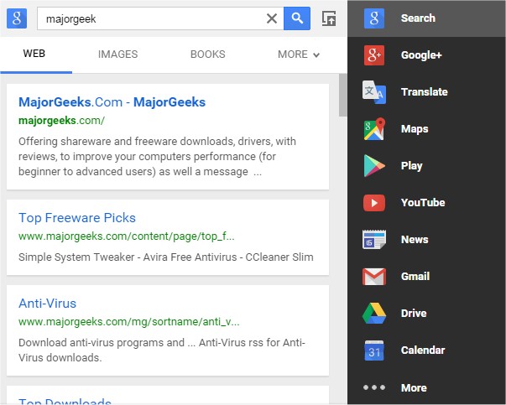Open Gmail from the sidebar

click(x=374, y=277)
